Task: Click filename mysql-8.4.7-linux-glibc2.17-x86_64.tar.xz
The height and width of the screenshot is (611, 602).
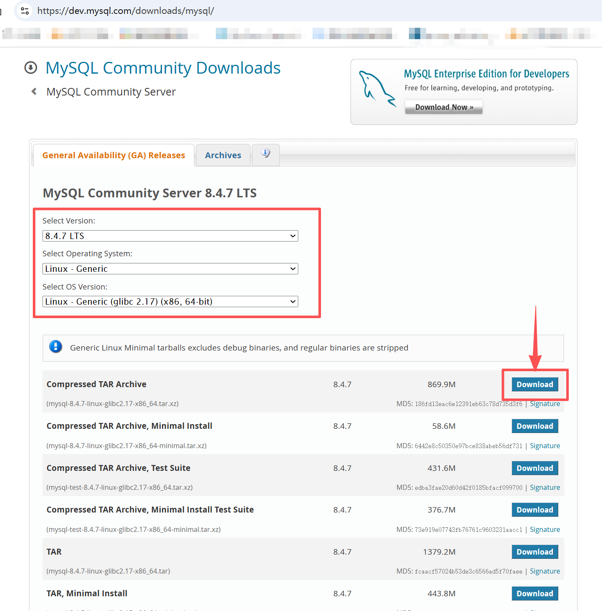Action: [x=112, y=404]
